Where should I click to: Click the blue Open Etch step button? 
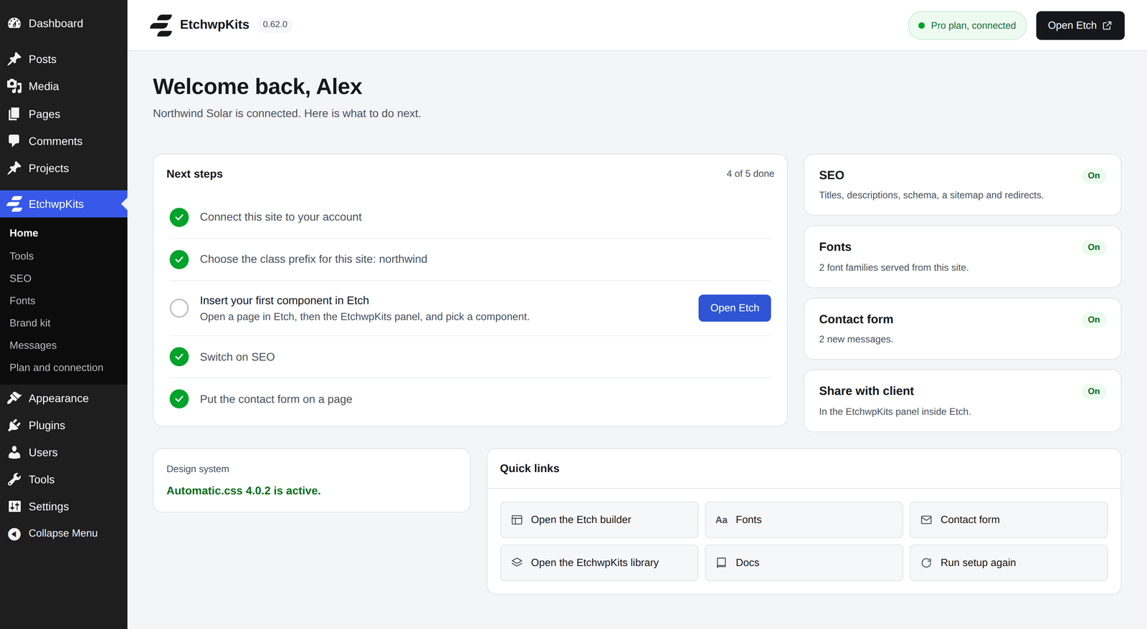(734, 308)
